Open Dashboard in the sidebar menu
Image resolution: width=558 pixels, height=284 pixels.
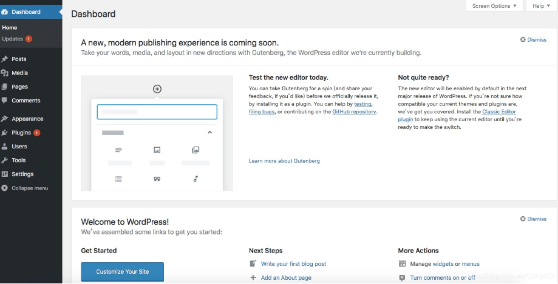pos(31,12)
